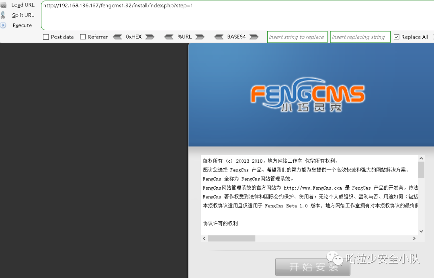Screen dimensions: 434x278
Task: Focus the Insert replacing string field
Action: click(x=360, y=37)
